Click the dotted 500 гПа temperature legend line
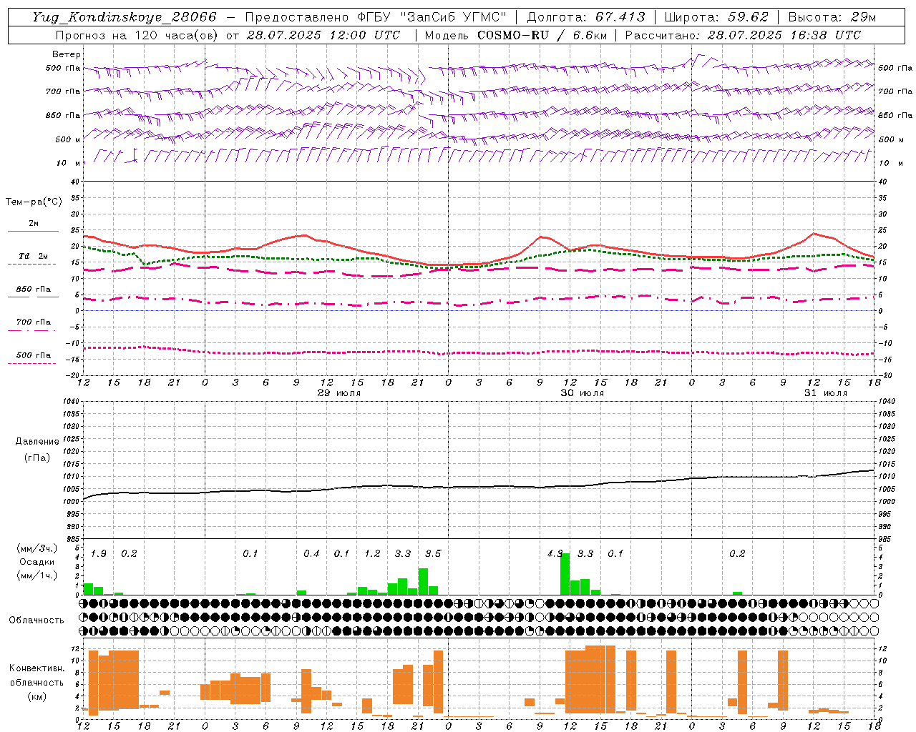This screenshot has width=916, height=732. (x=32, y=363)
